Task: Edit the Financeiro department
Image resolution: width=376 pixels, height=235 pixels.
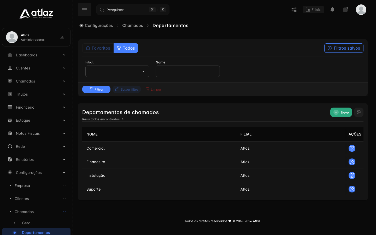Action: tap(352, 162)
